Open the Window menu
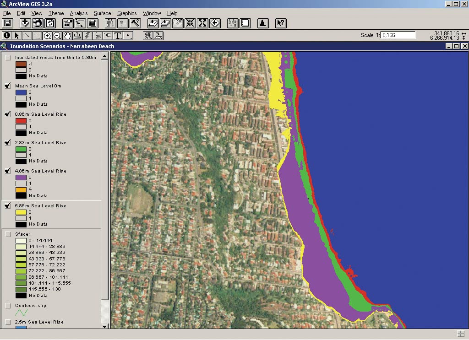This screenshot has height=340, width=469. click(152, 13)
